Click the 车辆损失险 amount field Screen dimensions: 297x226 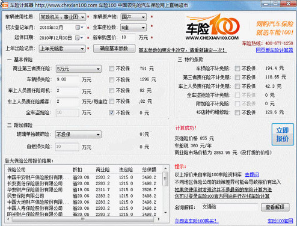[67, 79]
